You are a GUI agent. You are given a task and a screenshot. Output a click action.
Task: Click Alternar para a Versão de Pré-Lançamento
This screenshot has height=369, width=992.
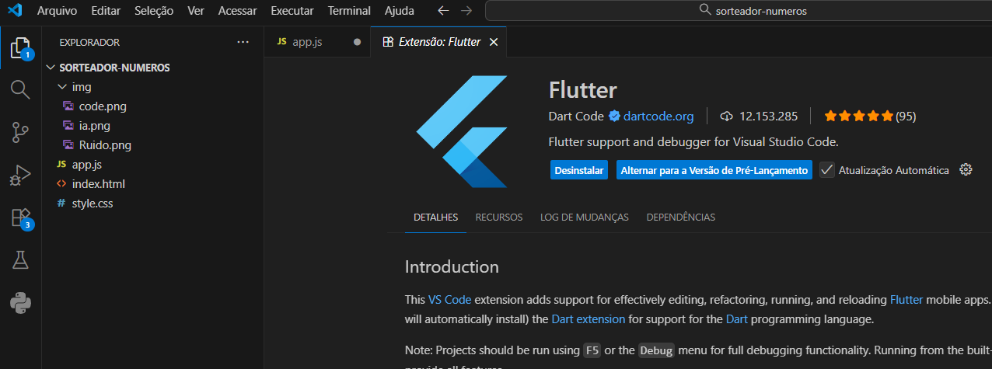(x=714, y=170)
